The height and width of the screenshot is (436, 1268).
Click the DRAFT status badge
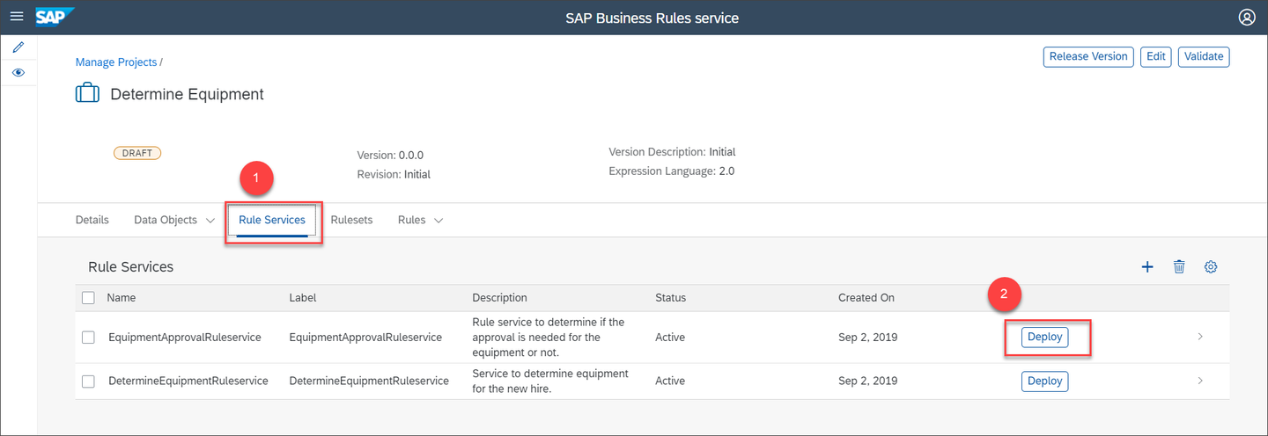tap(137, 153)
